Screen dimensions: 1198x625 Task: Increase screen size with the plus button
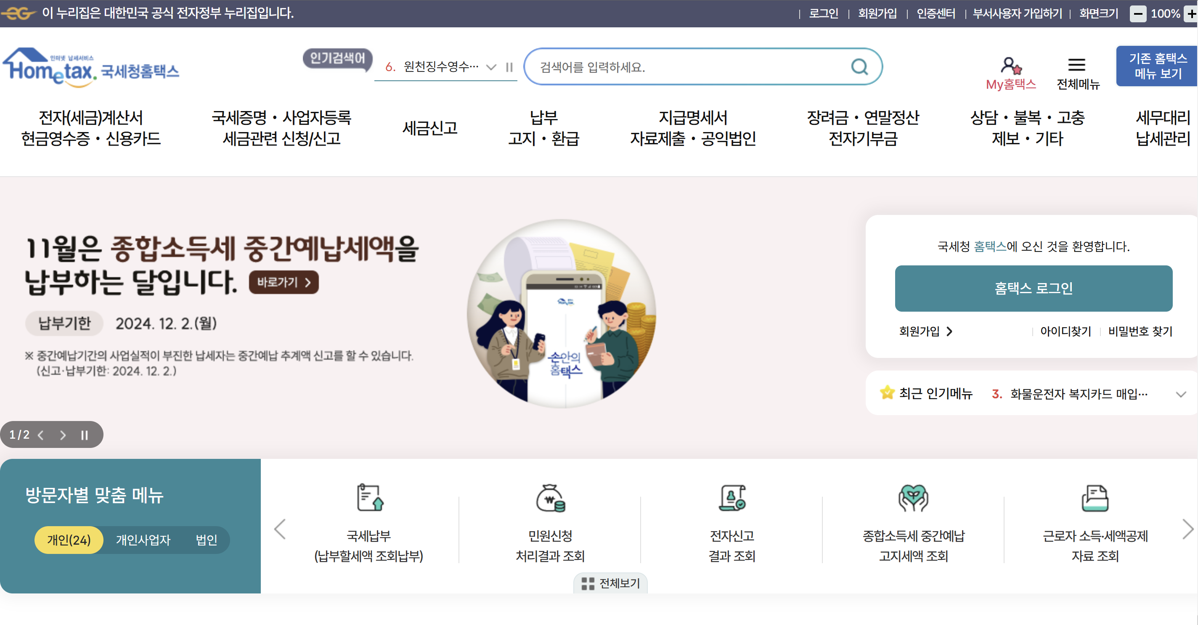pyautogui.click(x=1192, y=13)
